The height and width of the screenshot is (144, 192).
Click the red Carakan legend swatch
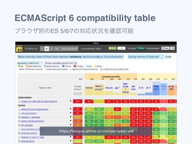pos(75,66)
